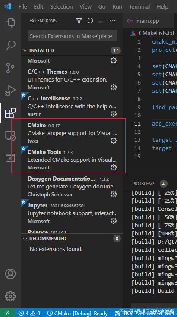Click the filter extensions funnel icon

pos(79,21)
